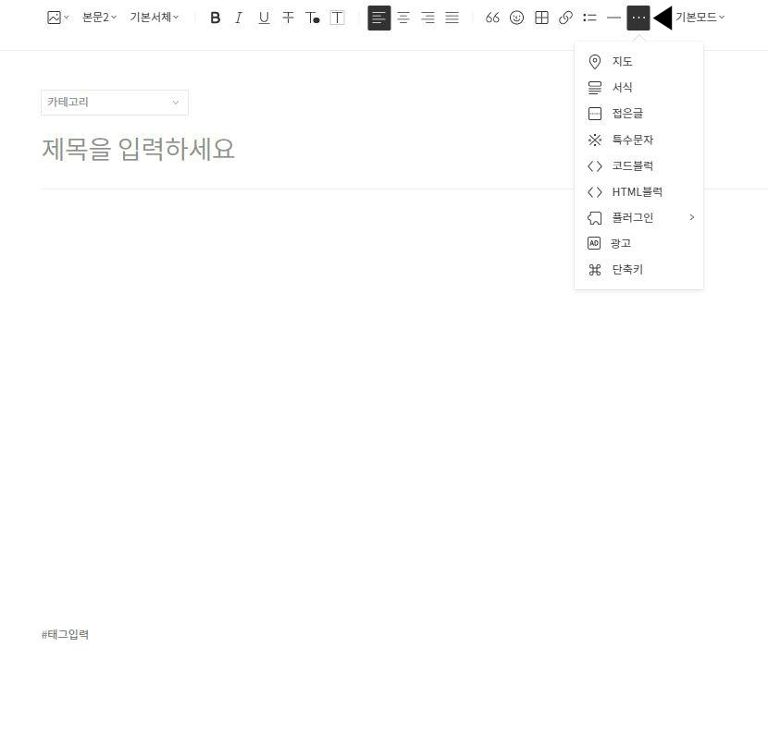
Task: Insert a blockquote
Action: click(492, 18)
